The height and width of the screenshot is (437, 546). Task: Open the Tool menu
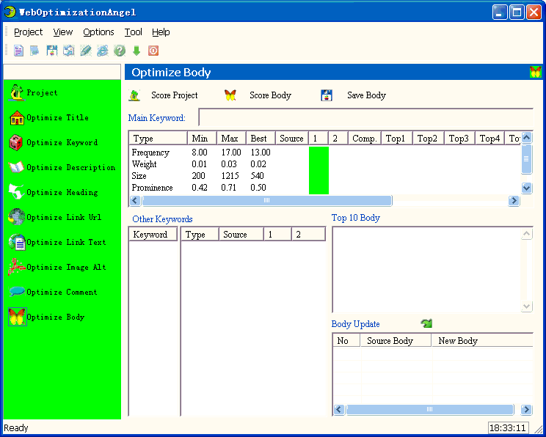click(134, 32)
